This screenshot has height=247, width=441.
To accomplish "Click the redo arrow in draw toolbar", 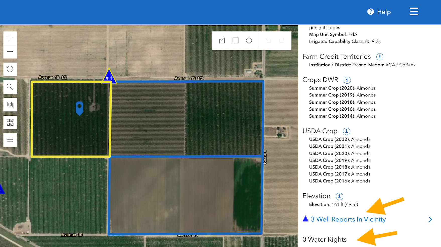I will point(282,41).
